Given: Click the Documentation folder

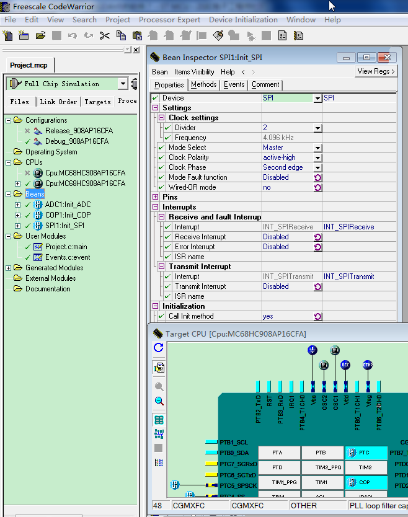Looking at the screenshot, I should pos(48,289).
